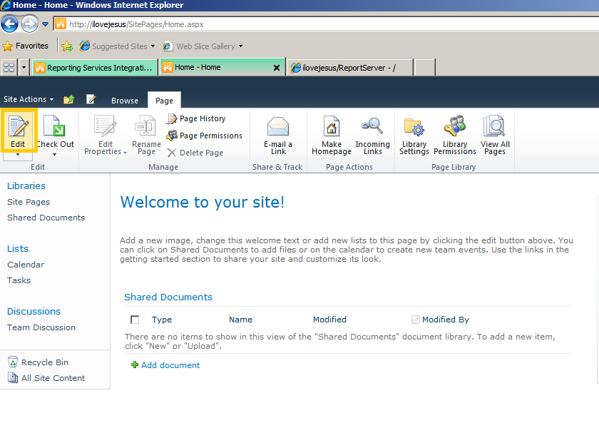Click Add to Favorites Bar icon
Screen dimensions: 599x438
pyautogui.click(x=67, y=46)
